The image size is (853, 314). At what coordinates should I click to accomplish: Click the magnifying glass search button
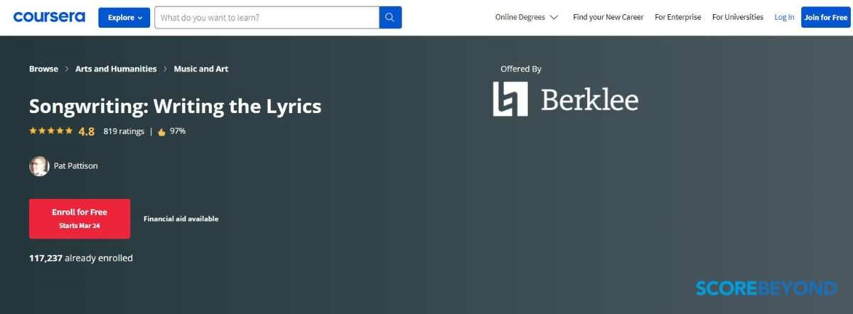click(390, 18)
